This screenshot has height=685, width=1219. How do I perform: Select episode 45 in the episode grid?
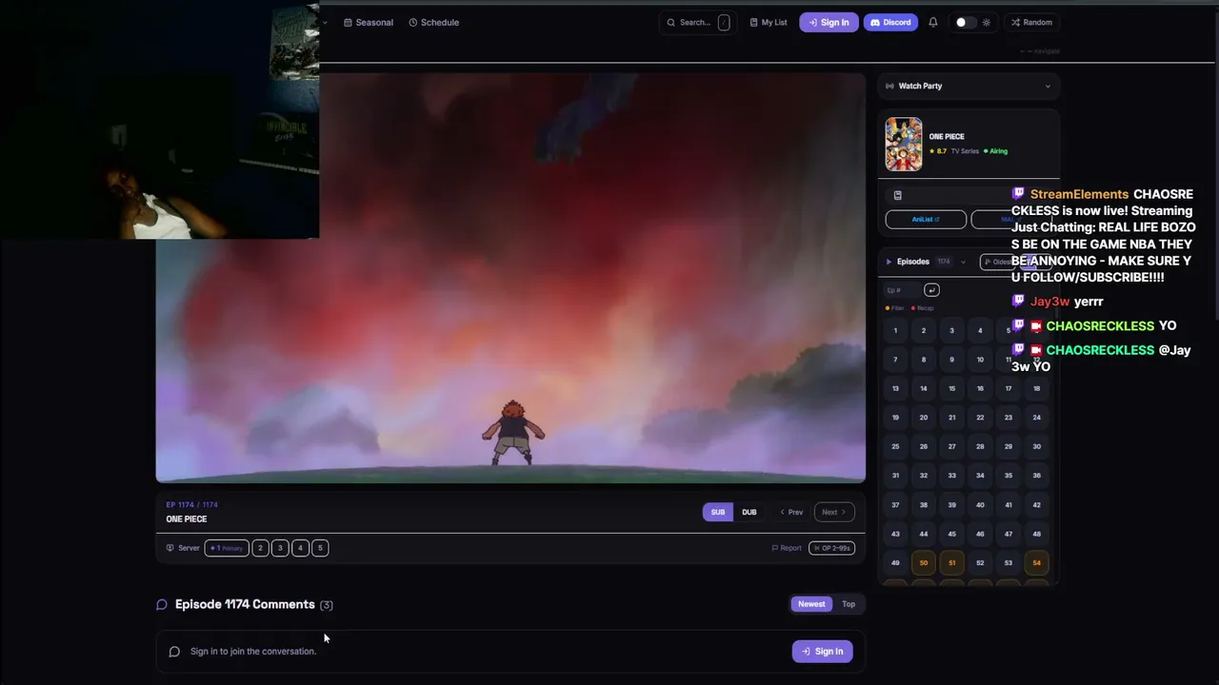coord(951,534)
